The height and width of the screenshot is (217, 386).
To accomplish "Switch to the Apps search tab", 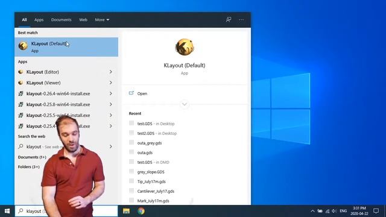I will pyautogui.click(x=39, y=20).
